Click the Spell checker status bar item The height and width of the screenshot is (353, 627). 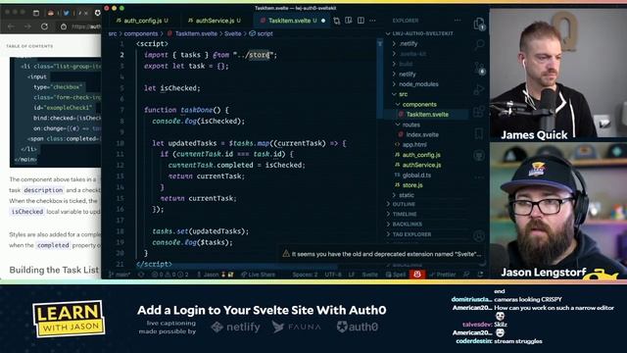pyautogui.click(x=396, y=275)
